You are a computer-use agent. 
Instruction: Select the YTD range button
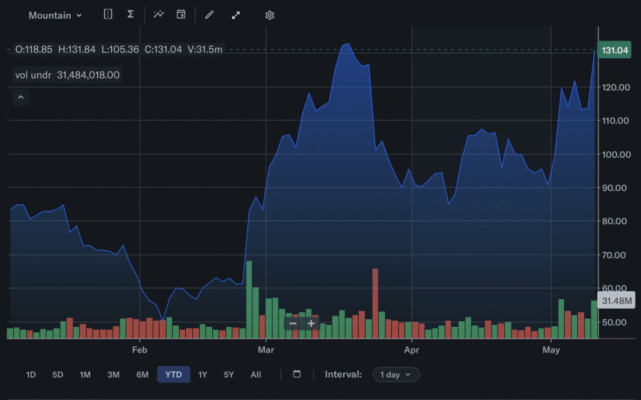point(174,374)
